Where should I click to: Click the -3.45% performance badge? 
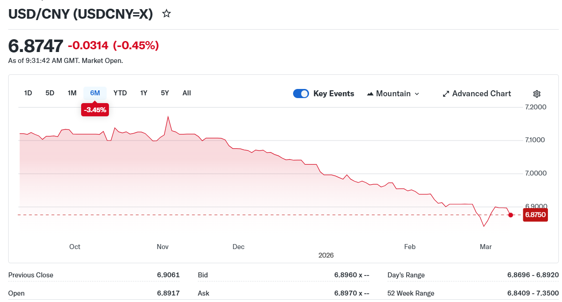tap(95, 110)
